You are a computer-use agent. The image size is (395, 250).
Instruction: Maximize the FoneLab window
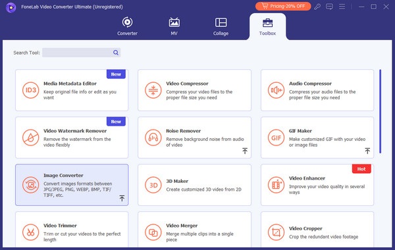coord(373,7)
